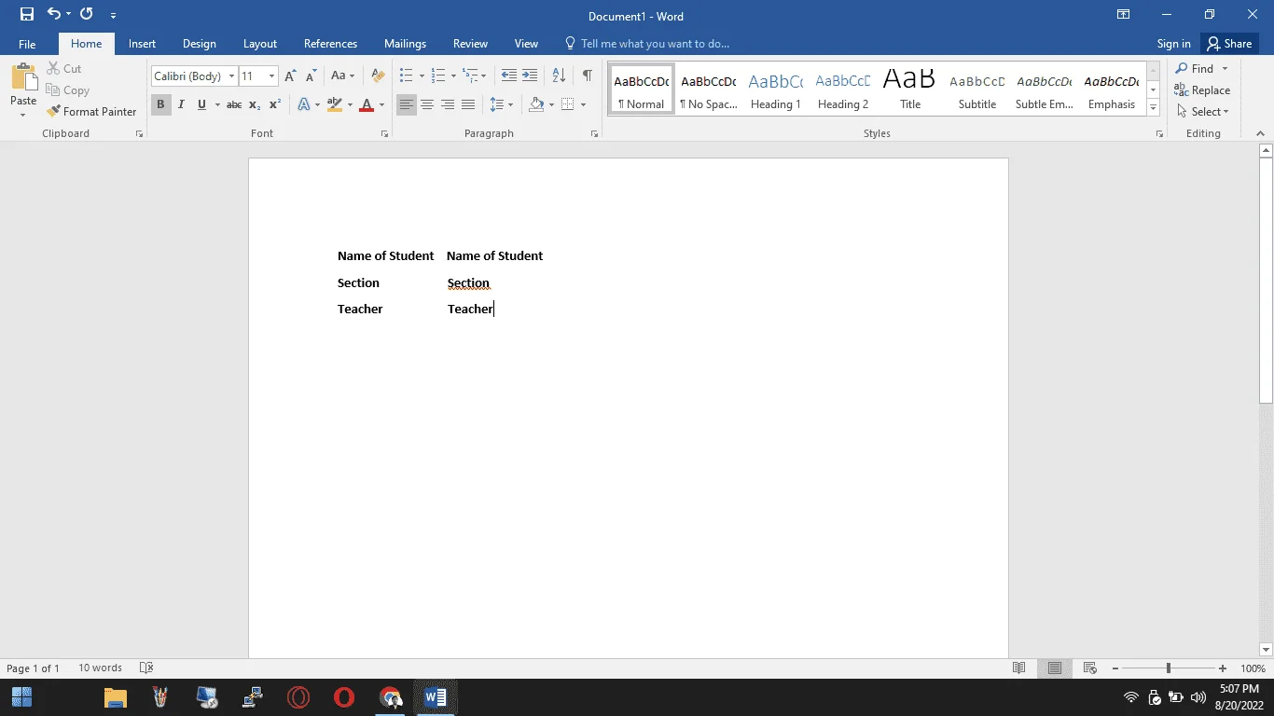Screen dimensions: 1274x716
Task: Increase font size with Grow Font
Action: (x=290, y=76)
